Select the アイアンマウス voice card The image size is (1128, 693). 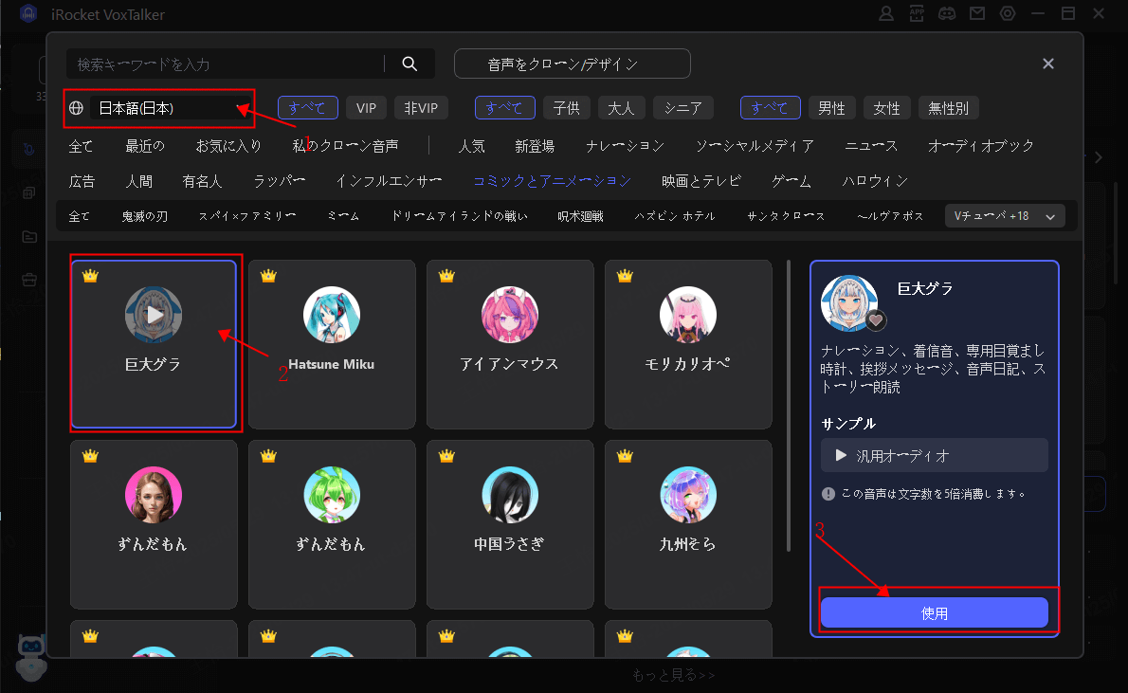click(510, 344)
